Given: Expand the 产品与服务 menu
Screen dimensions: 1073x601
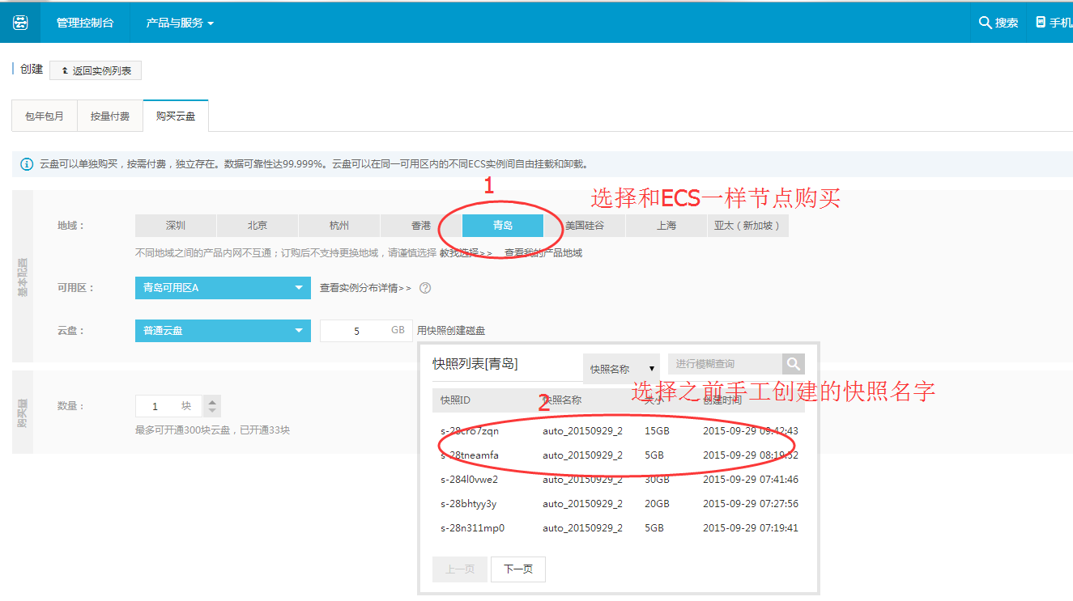Looking at the screenshot, I should tap(180, 23).
